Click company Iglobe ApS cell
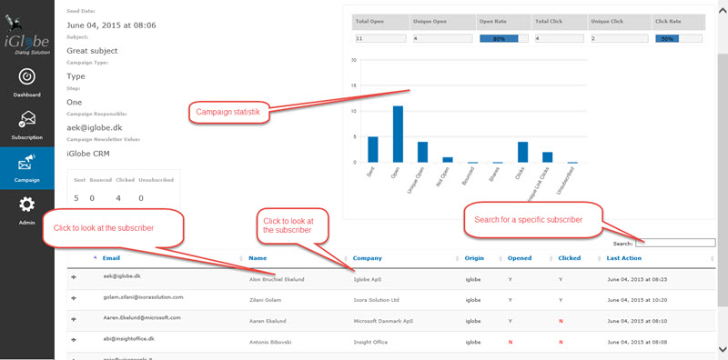Image resolution: width=728 pixels, height=360 pixels. 368,279
